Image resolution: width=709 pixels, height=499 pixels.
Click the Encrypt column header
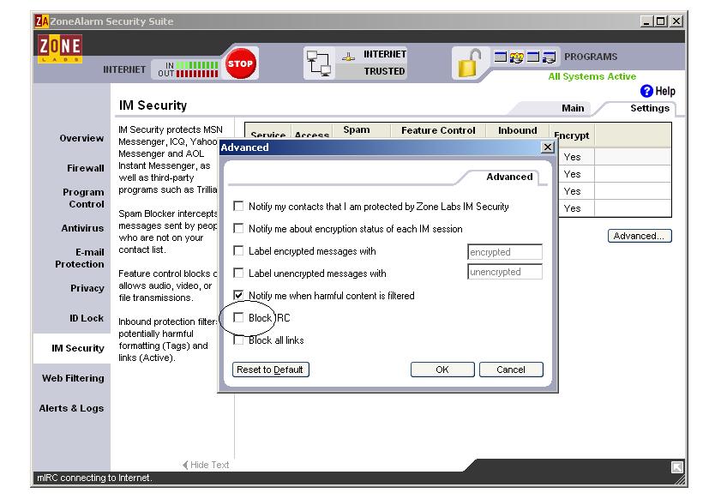click(572, 135)
